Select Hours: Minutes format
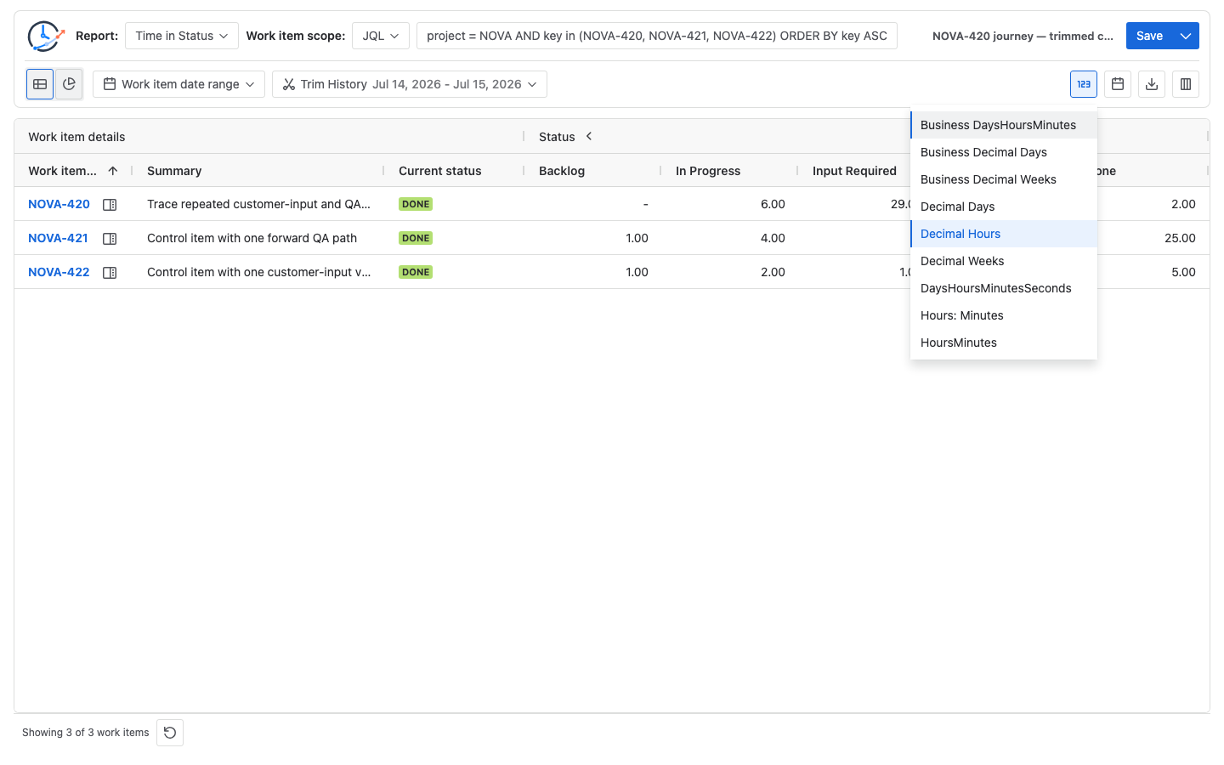The image size is (1224, 765). coord(1004,315)
